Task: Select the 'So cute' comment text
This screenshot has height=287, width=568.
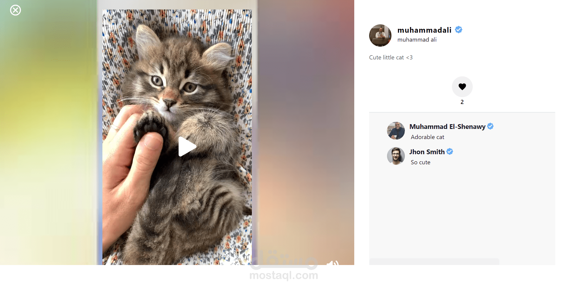Action: [420, 162]
